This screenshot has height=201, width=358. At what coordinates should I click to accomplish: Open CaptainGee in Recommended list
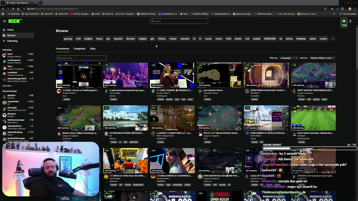[x=18, y=102]
